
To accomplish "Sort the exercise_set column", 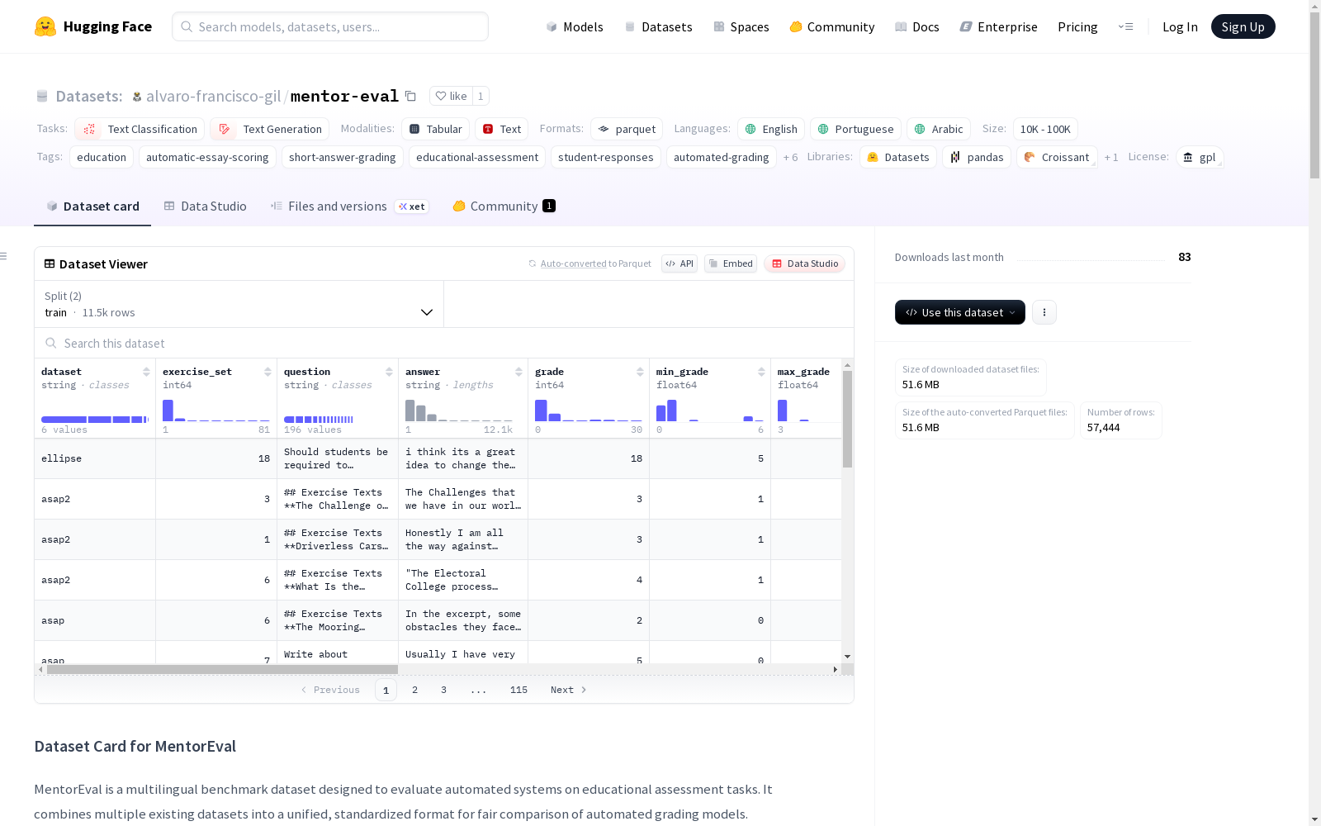I will point(268,372).
